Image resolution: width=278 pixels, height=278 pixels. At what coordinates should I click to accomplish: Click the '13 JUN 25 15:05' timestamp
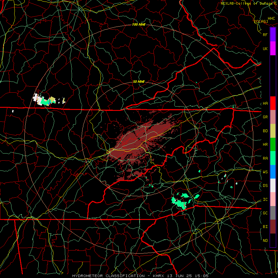(x=188, y=276)
